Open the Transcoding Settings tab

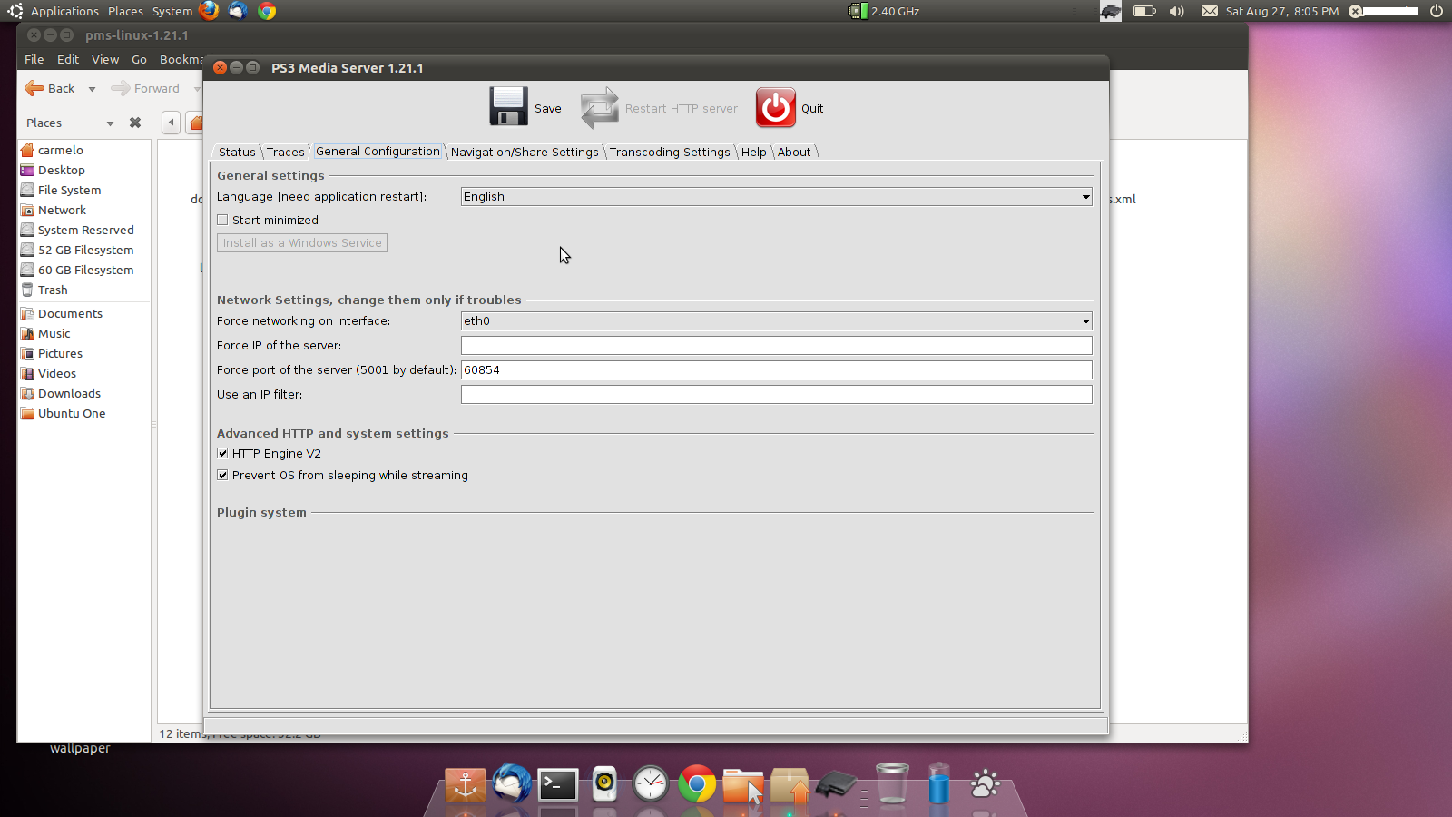pos(670,152)
